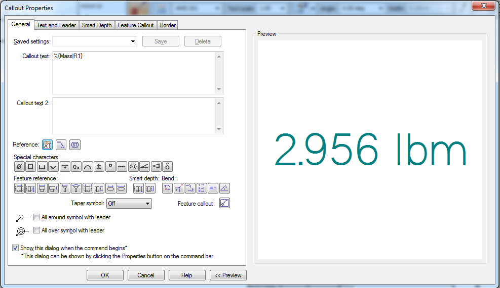This screenshot has height=288, width=500.
Task: Switch to the Feature Callout tab
Action: click(x=136, y=25)
